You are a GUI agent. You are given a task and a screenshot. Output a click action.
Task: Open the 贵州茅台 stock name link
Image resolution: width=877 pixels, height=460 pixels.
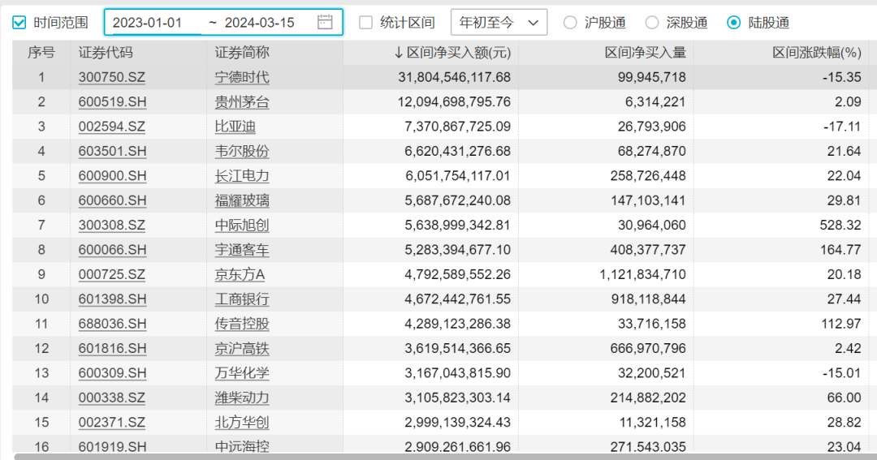pos(242,101)
